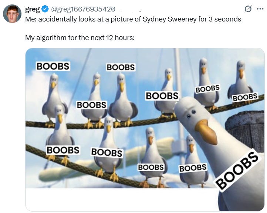Click the largest non-tilted BOOBS label mid-image
This screenshot has height=213, width=267.
point(162,96)
